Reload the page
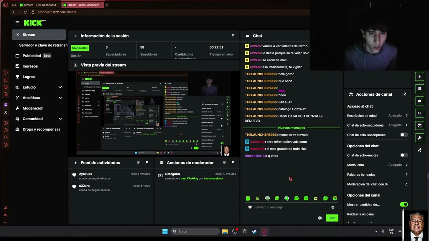The width and height of the screenshot is (429, 241). point(25,12)
